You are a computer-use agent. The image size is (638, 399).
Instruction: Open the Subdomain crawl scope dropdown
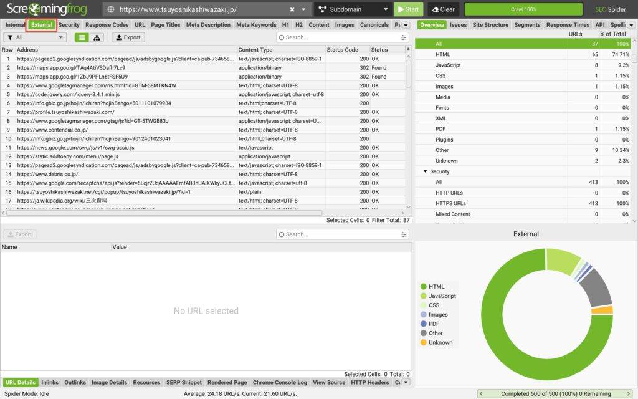pyautogui.click(x=352, y=10)
